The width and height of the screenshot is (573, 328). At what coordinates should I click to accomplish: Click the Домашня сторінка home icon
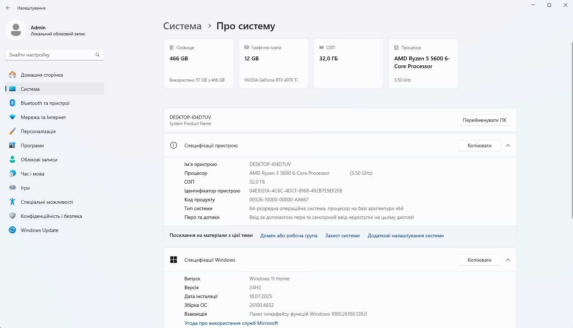point(12,75)
